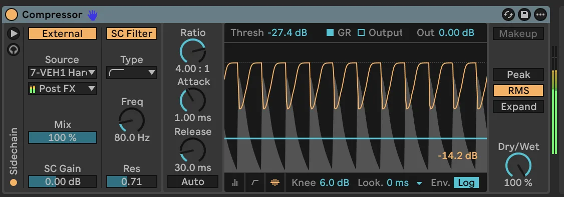Image resolution: width=564 pixels, height=197 pixels.
Task: Open the hot-swap presets icon
Action: click(x=508, y=14)
